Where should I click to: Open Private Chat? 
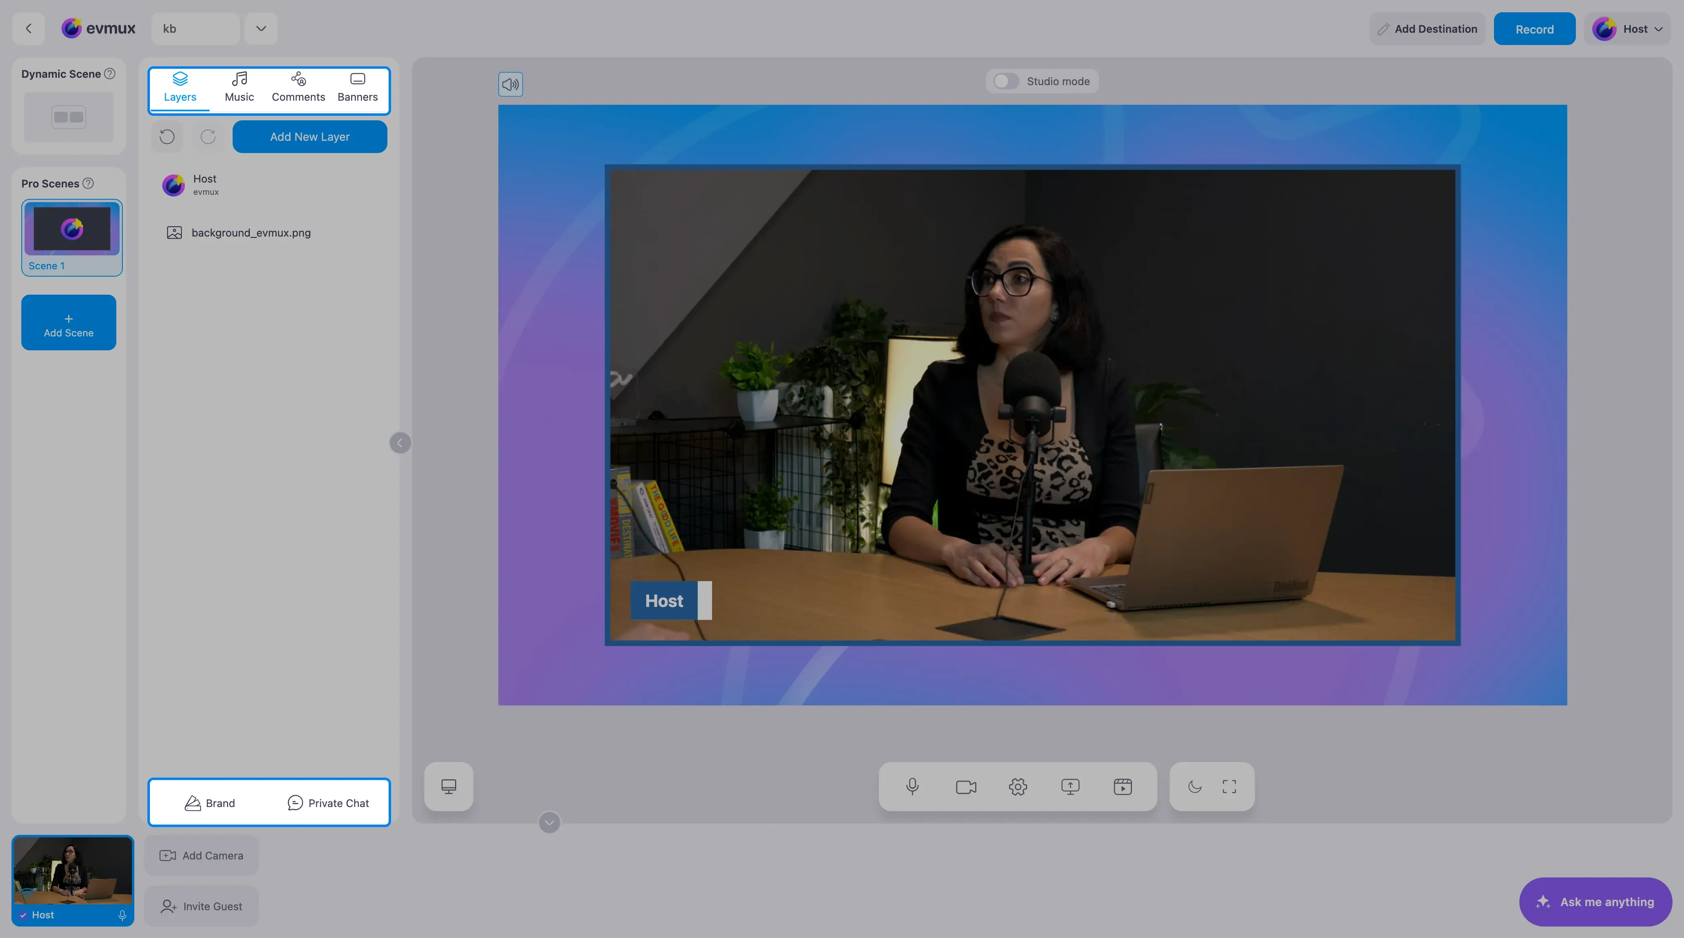(x=328, y=803)
